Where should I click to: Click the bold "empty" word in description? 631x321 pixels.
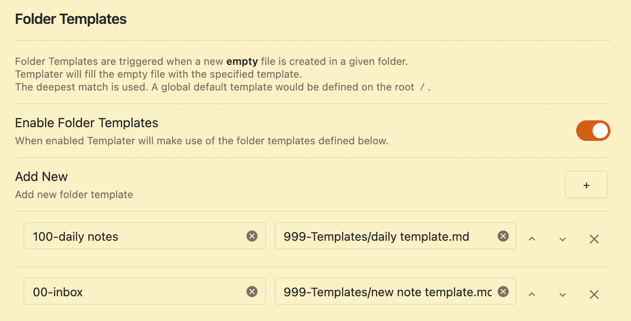[242, 61]
